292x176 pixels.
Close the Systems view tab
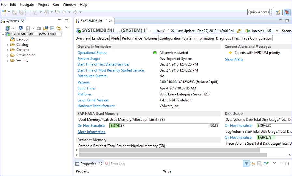(x=23, y=21)
